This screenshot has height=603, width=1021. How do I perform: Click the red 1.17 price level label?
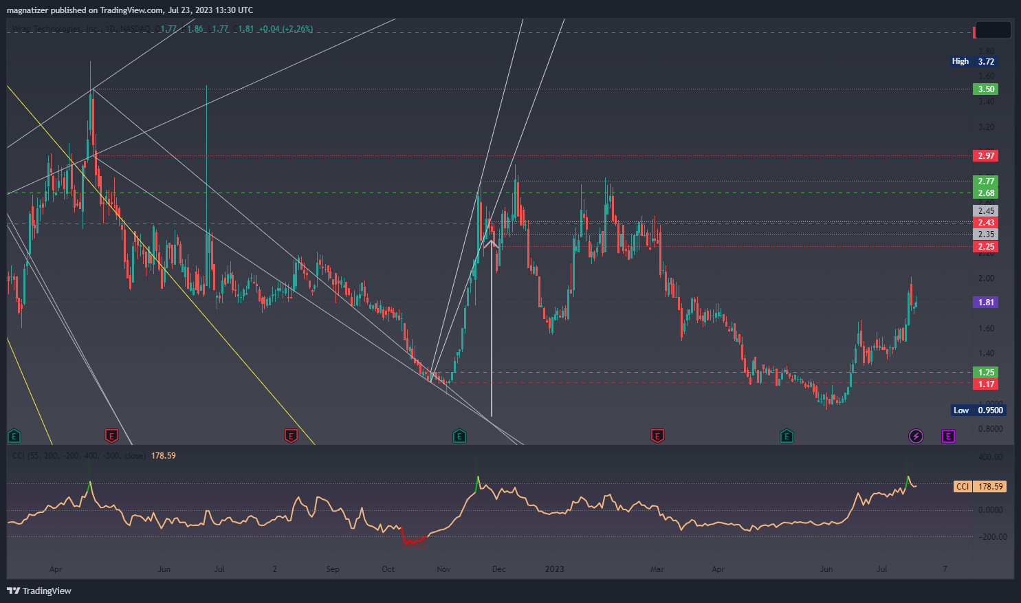(x=986, y=384)
